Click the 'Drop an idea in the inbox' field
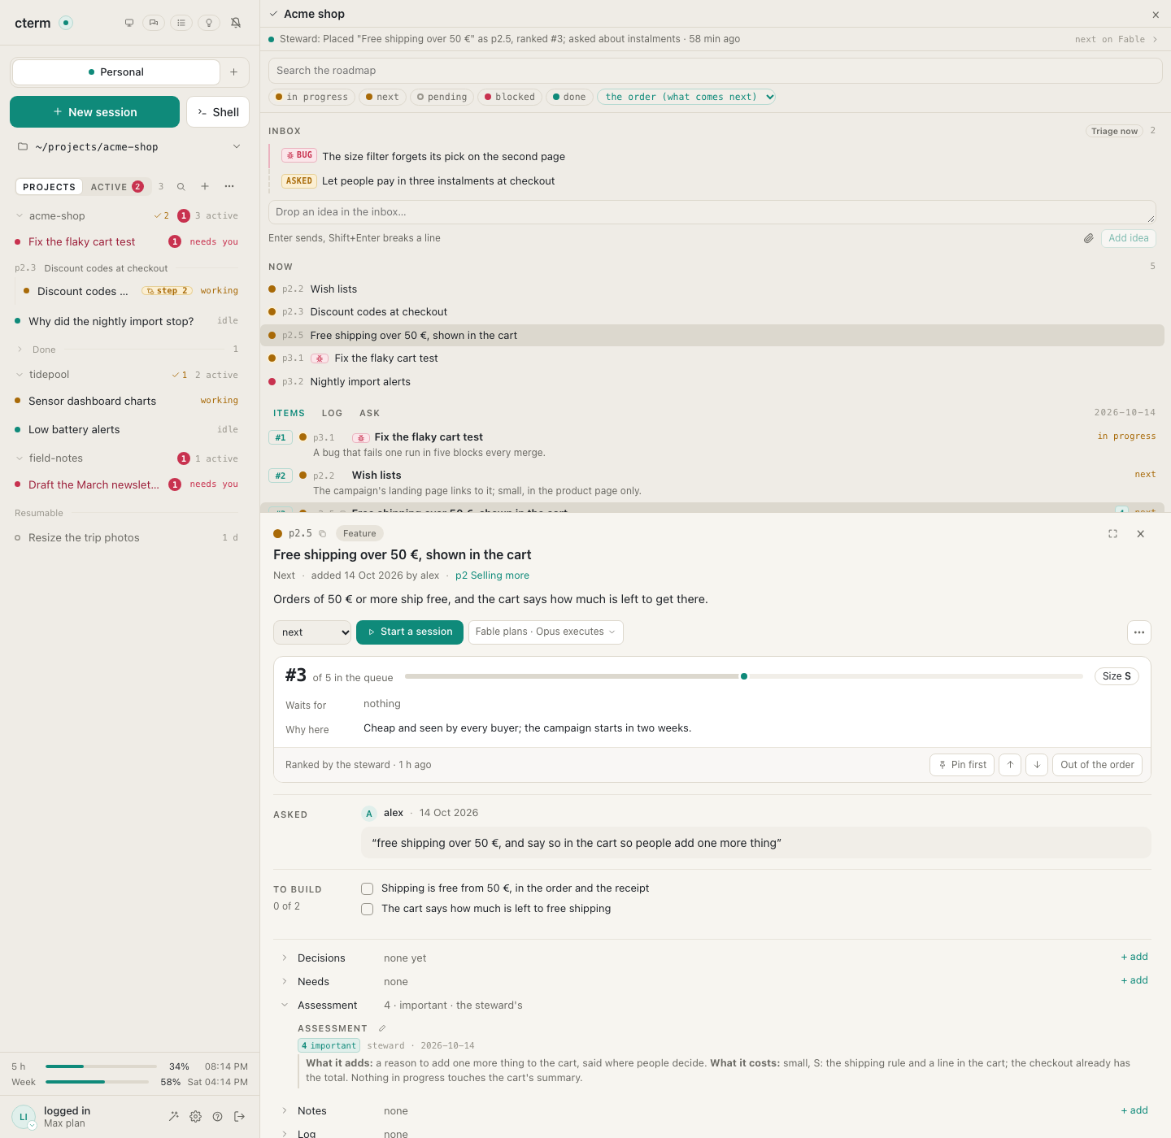This screenshot has height=1138, width=1171. (712, 212)
